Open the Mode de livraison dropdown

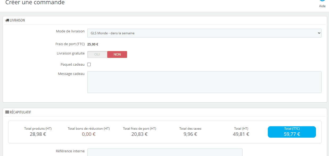[204, 33]
